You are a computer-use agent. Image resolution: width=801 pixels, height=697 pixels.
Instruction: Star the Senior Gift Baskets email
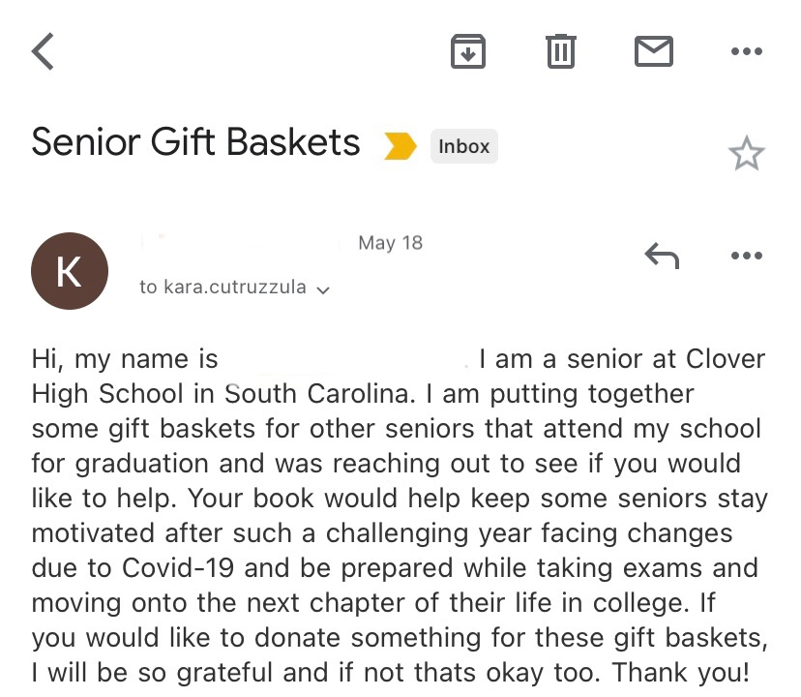746,153
